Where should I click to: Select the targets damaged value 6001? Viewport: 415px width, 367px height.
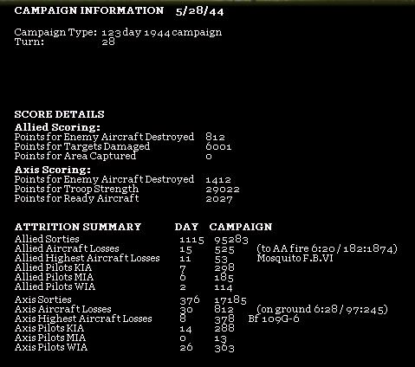(x=218, y=146)
